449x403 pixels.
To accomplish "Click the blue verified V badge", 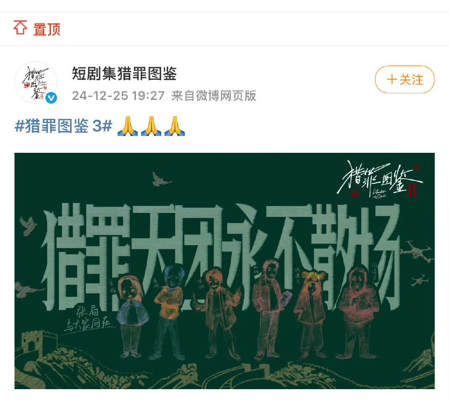I will pos(52,98).
